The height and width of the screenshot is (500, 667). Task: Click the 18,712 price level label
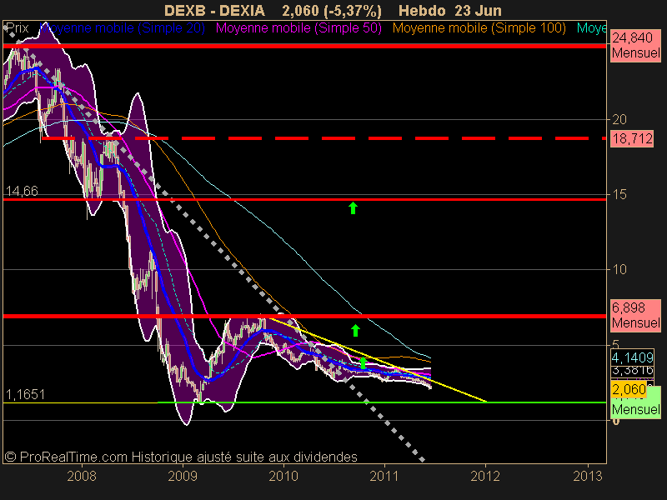[x=632, y=138]
